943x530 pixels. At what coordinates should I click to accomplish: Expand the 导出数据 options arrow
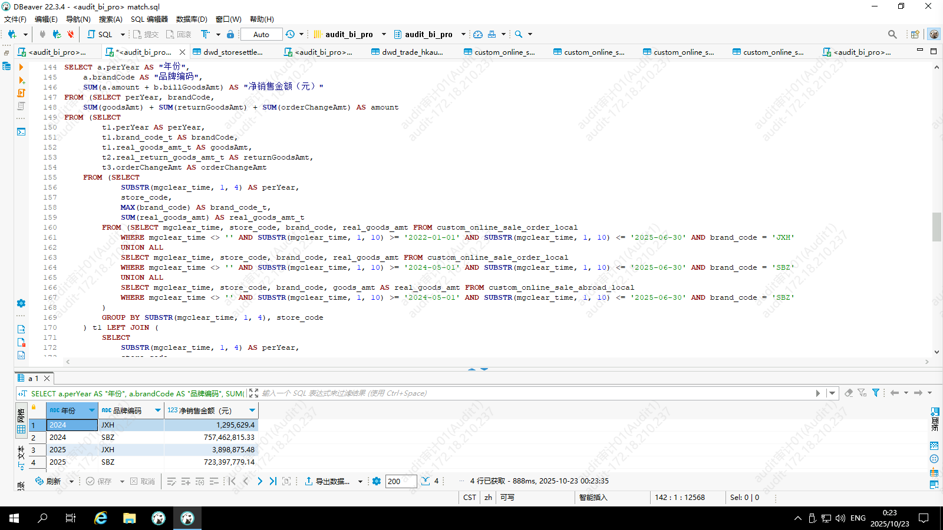(360, 481)
